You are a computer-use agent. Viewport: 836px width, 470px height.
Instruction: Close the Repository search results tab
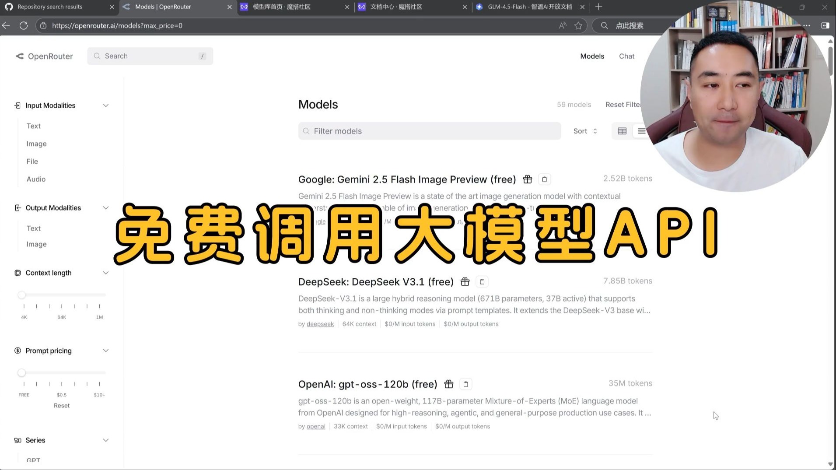(112, 7)
